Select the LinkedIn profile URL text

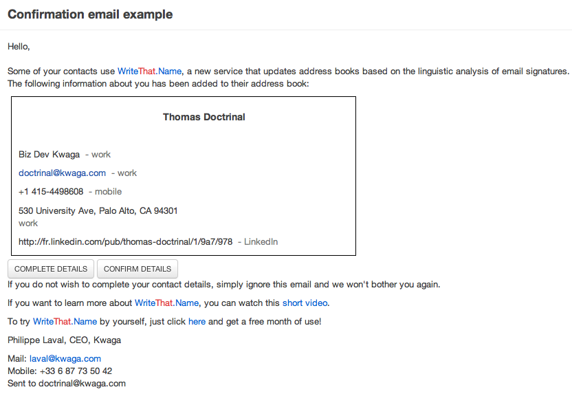126,242
